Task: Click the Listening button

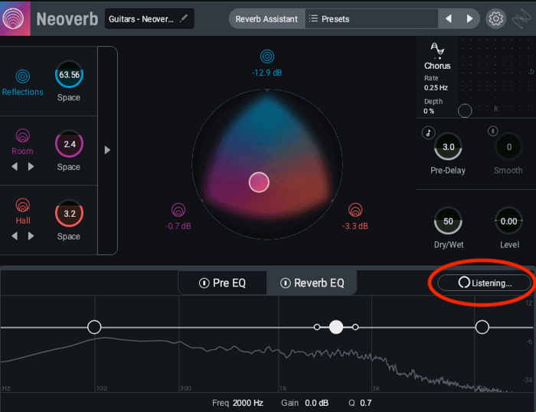Action: coord(484,283)
